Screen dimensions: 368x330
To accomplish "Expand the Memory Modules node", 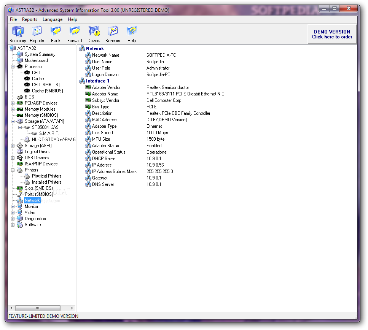I will [13, 109].
